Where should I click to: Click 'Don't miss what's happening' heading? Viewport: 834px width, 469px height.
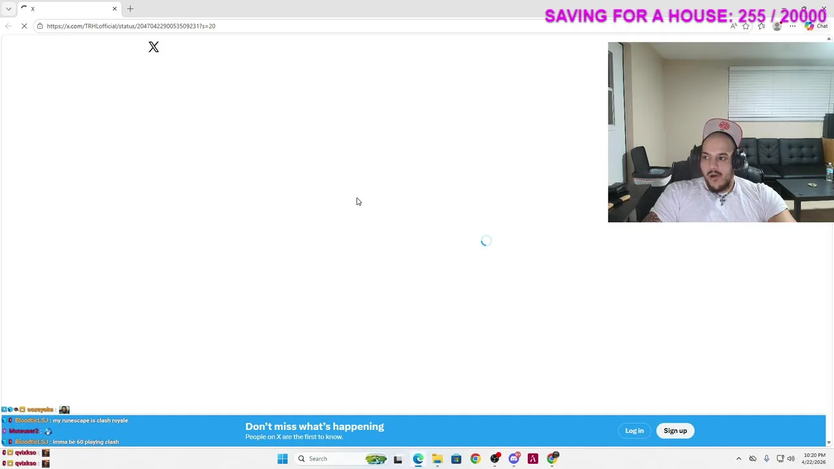pos(315,427)
